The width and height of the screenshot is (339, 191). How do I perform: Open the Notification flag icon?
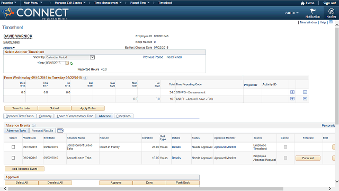[313, 11]
